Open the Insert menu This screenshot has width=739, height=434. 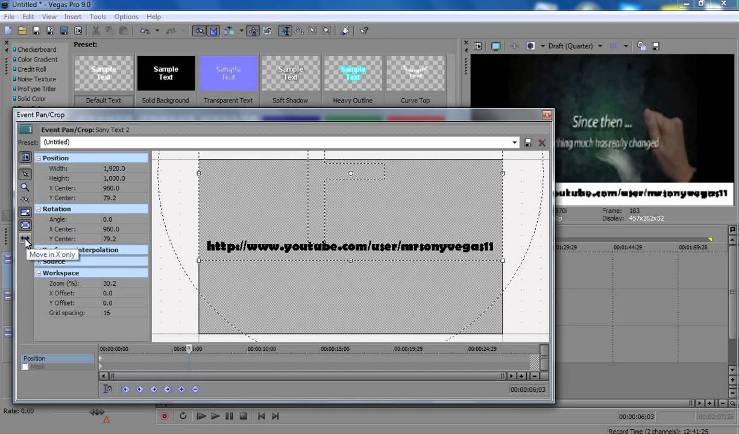click(x=73, y=17)
